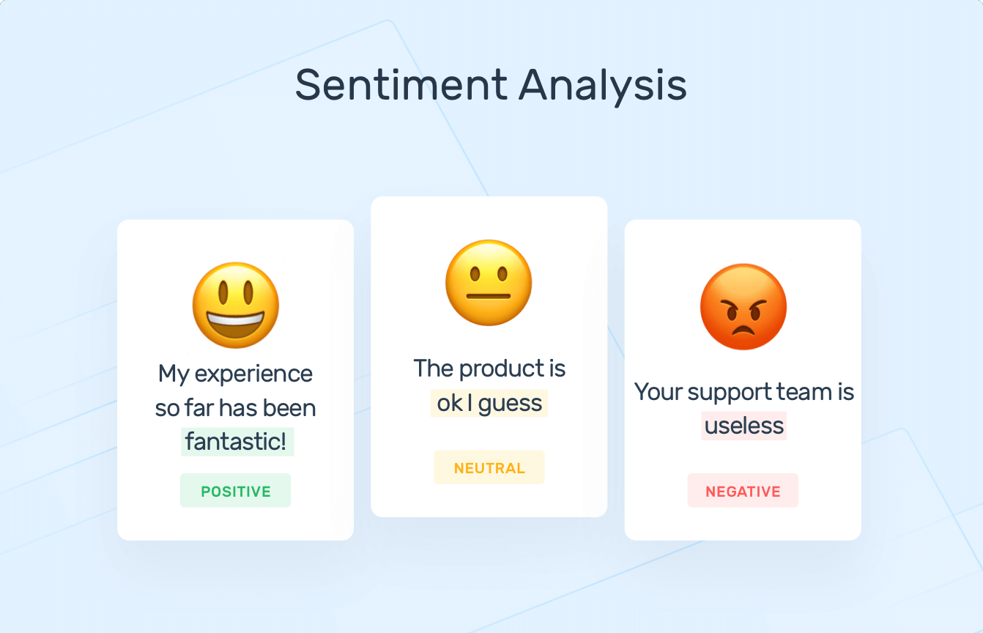Click the grinning happy face emoji
This screenshot has height=633, width=983.
click(x=236, y=305)
